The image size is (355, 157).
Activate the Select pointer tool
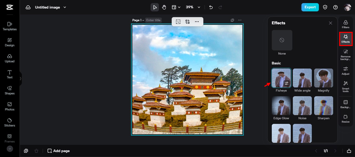pos(155,7)
